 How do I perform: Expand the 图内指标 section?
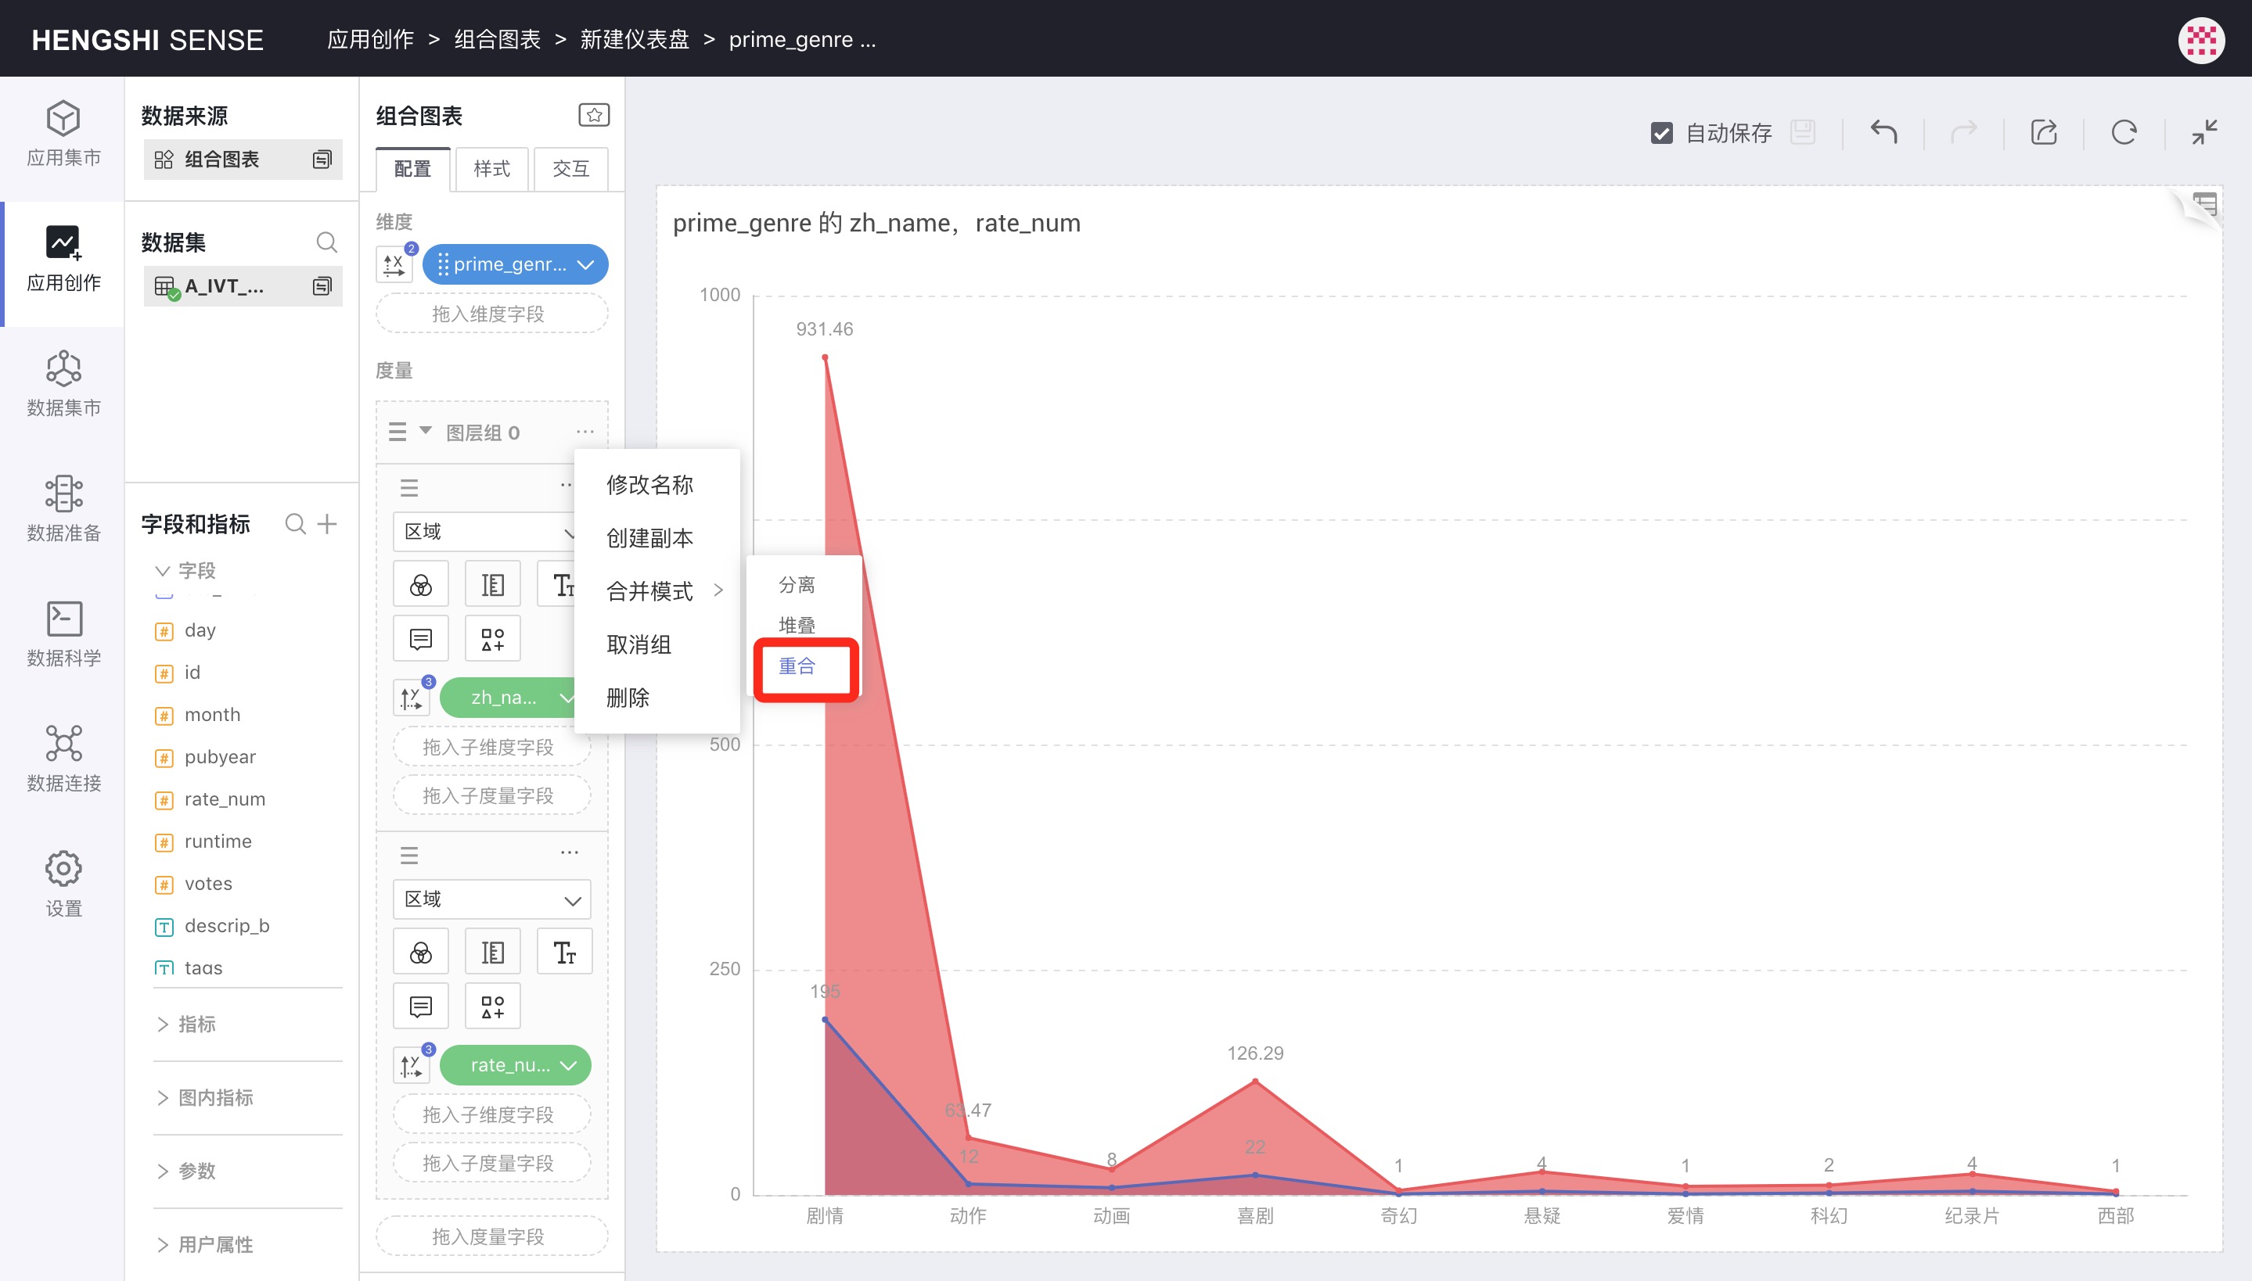(x=163, y=1097)
